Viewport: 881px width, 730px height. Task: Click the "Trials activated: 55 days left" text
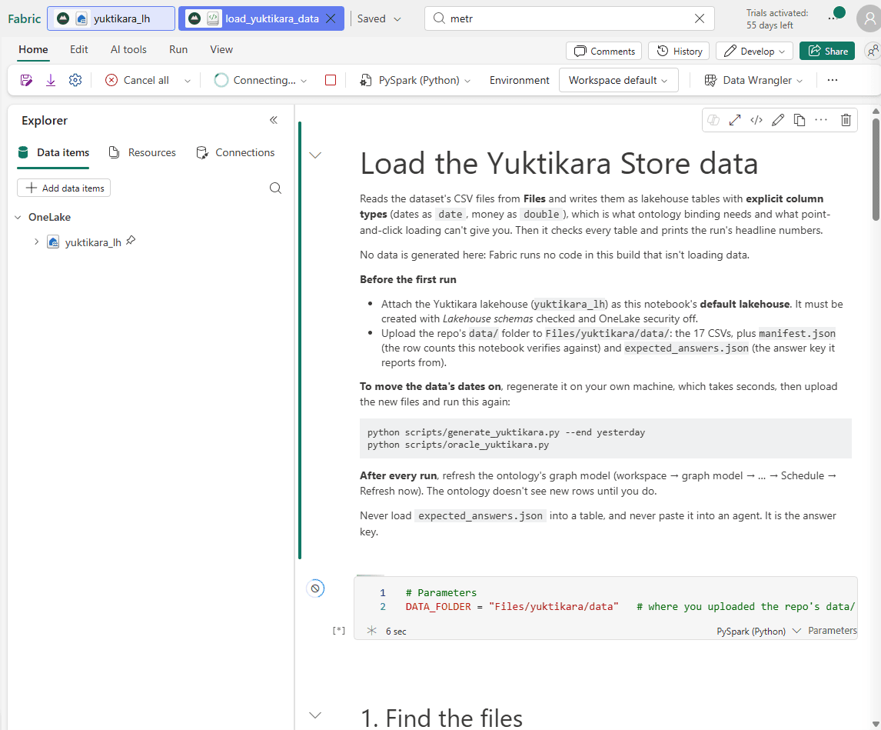[777, 19]
